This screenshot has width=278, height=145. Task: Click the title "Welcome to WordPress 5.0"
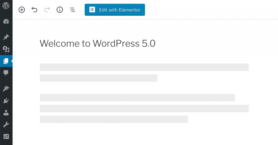(97, 43)
